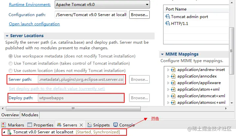This screenshot has width=236, height=136.
Task: Open the Console view tab
Action: pos(124,125)
